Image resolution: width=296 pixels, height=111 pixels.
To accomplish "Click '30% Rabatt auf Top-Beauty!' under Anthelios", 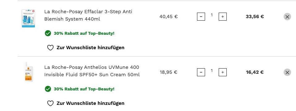I will pyautogui.click(x=84, y=89).
